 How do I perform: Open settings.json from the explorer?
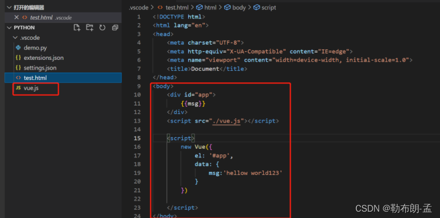pyautogui.click(x=40, y=68)
